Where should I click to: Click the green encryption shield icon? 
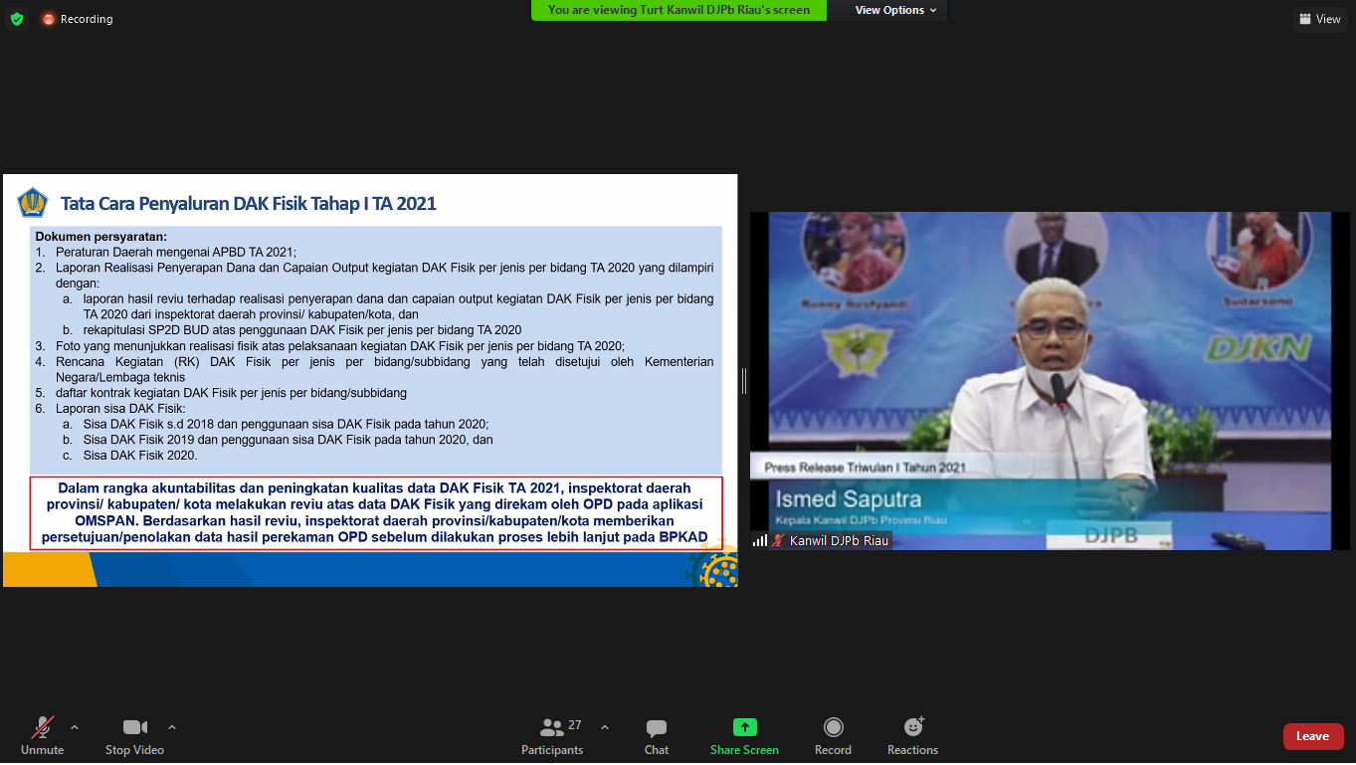point(17,19)
